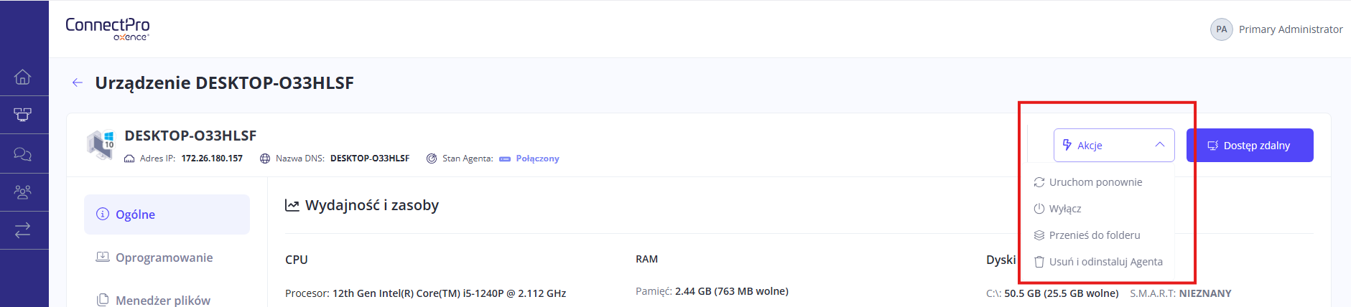Open the Devices icon in sidebar

(23, 115)
